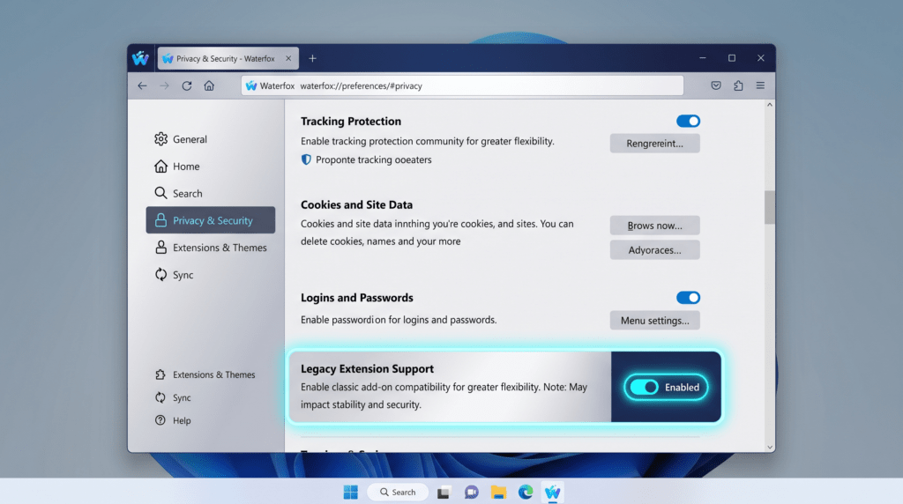
Task: Reload the page with the refresh icon
Action: (187, 85)
